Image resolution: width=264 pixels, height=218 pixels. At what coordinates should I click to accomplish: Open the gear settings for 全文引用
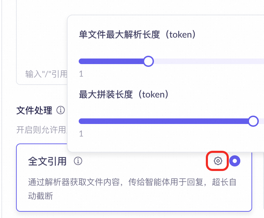[218, 161]
